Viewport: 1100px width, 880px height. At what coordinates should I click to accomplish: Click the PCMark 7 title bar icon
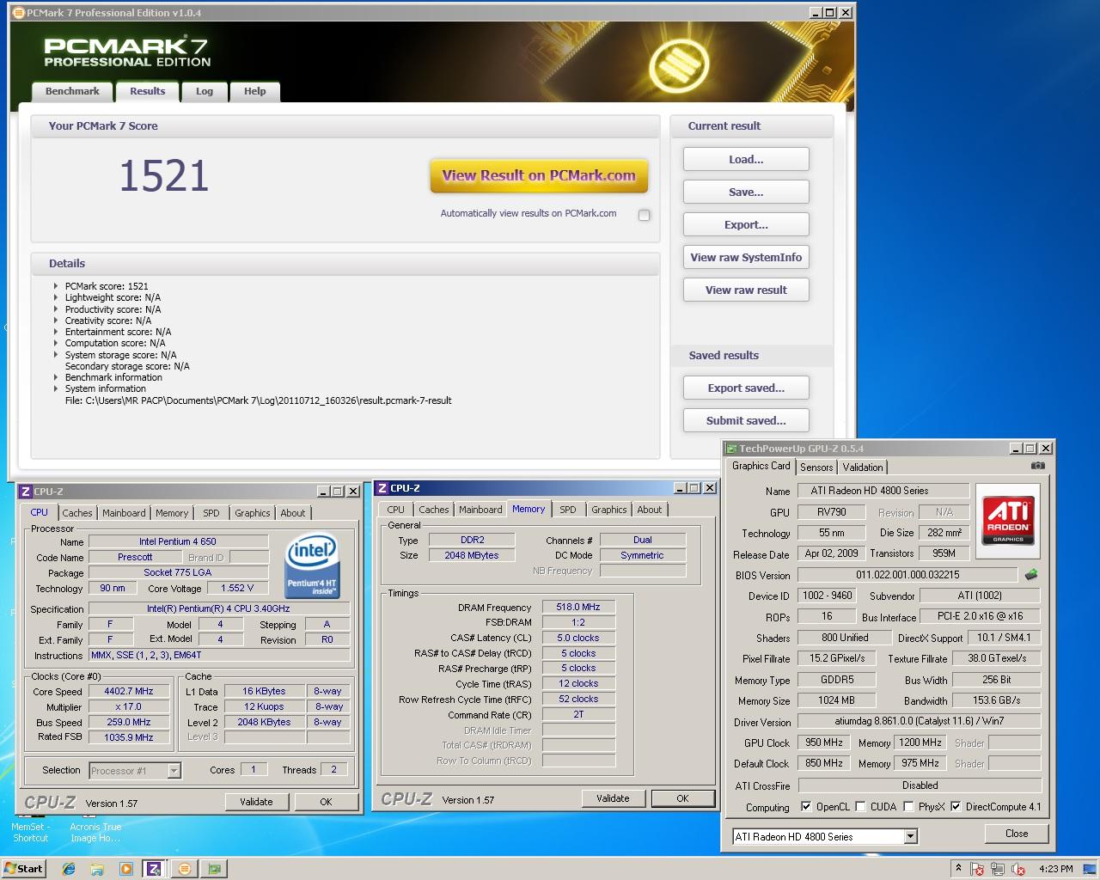pyautogui.click(x=19, y=13)
